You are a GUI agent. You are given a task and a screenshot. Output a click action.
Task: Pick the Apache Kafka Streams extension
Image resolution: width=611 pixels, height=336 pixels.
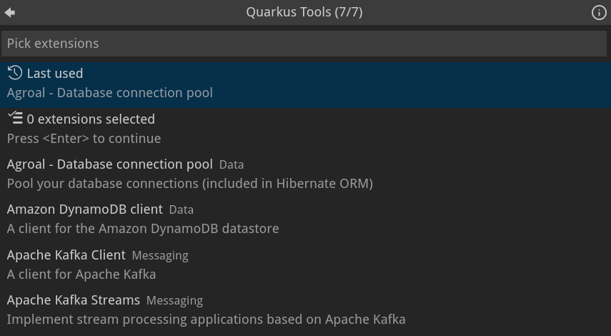click(74, 300)
